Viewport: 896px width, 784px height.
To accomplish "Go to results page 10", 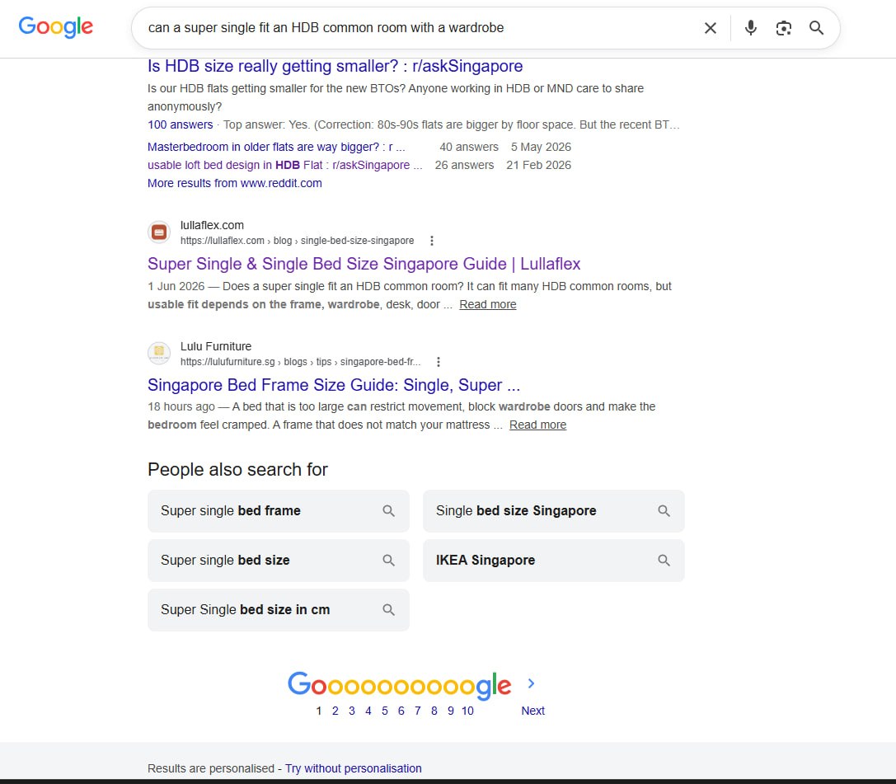I will tap(467, 711).
